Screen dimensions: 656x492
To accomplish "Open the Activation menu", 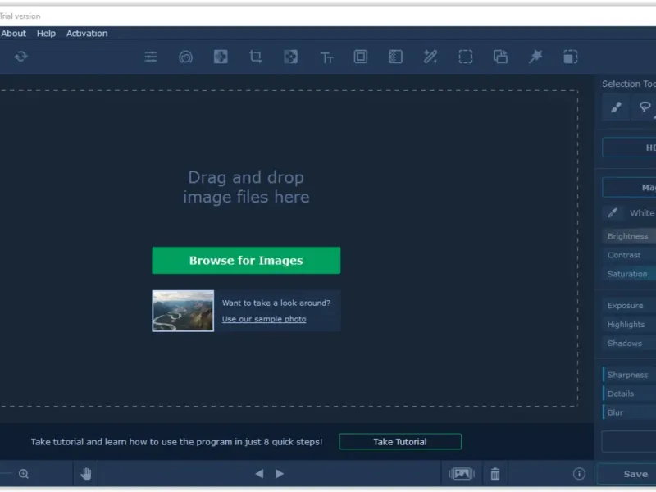I will tap(87, 34).
